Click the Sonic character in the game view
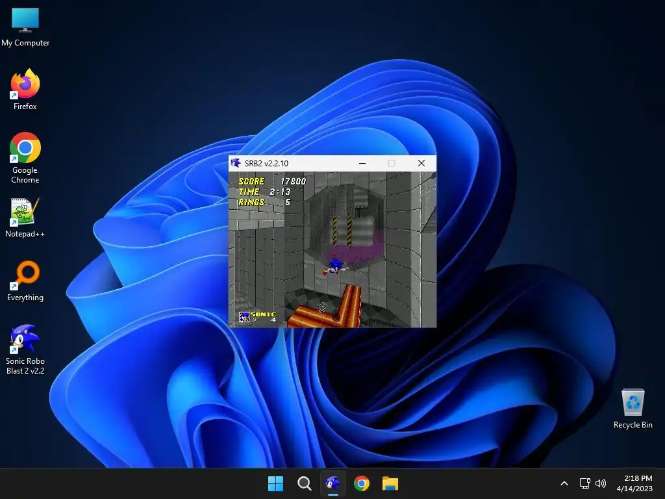665x499 pixels. point(334,267)
